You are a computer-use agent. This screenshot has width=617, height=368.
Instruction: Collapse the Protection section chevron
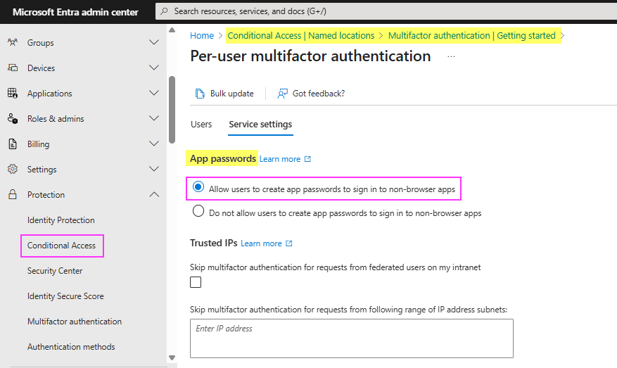(x=154, y=194)
